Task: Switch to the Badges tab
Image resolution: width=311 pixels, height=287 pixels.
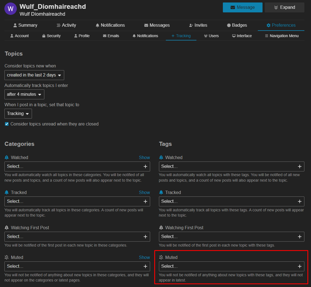Action: tap(237, 25)
